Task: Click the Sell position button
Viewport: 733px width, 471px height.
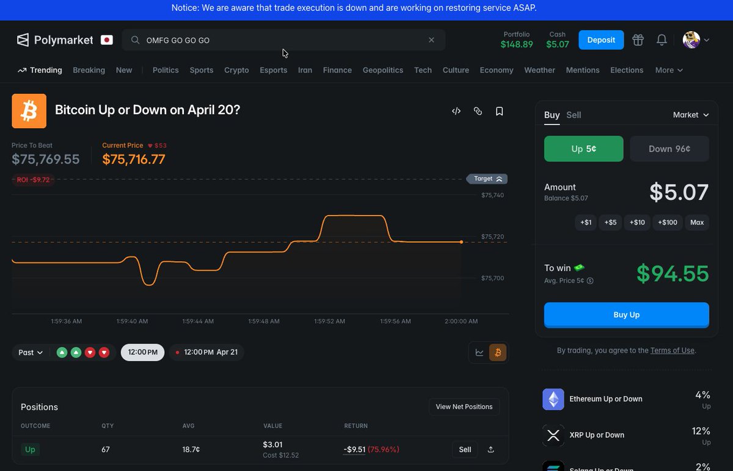Action: (x=465, y=450)
